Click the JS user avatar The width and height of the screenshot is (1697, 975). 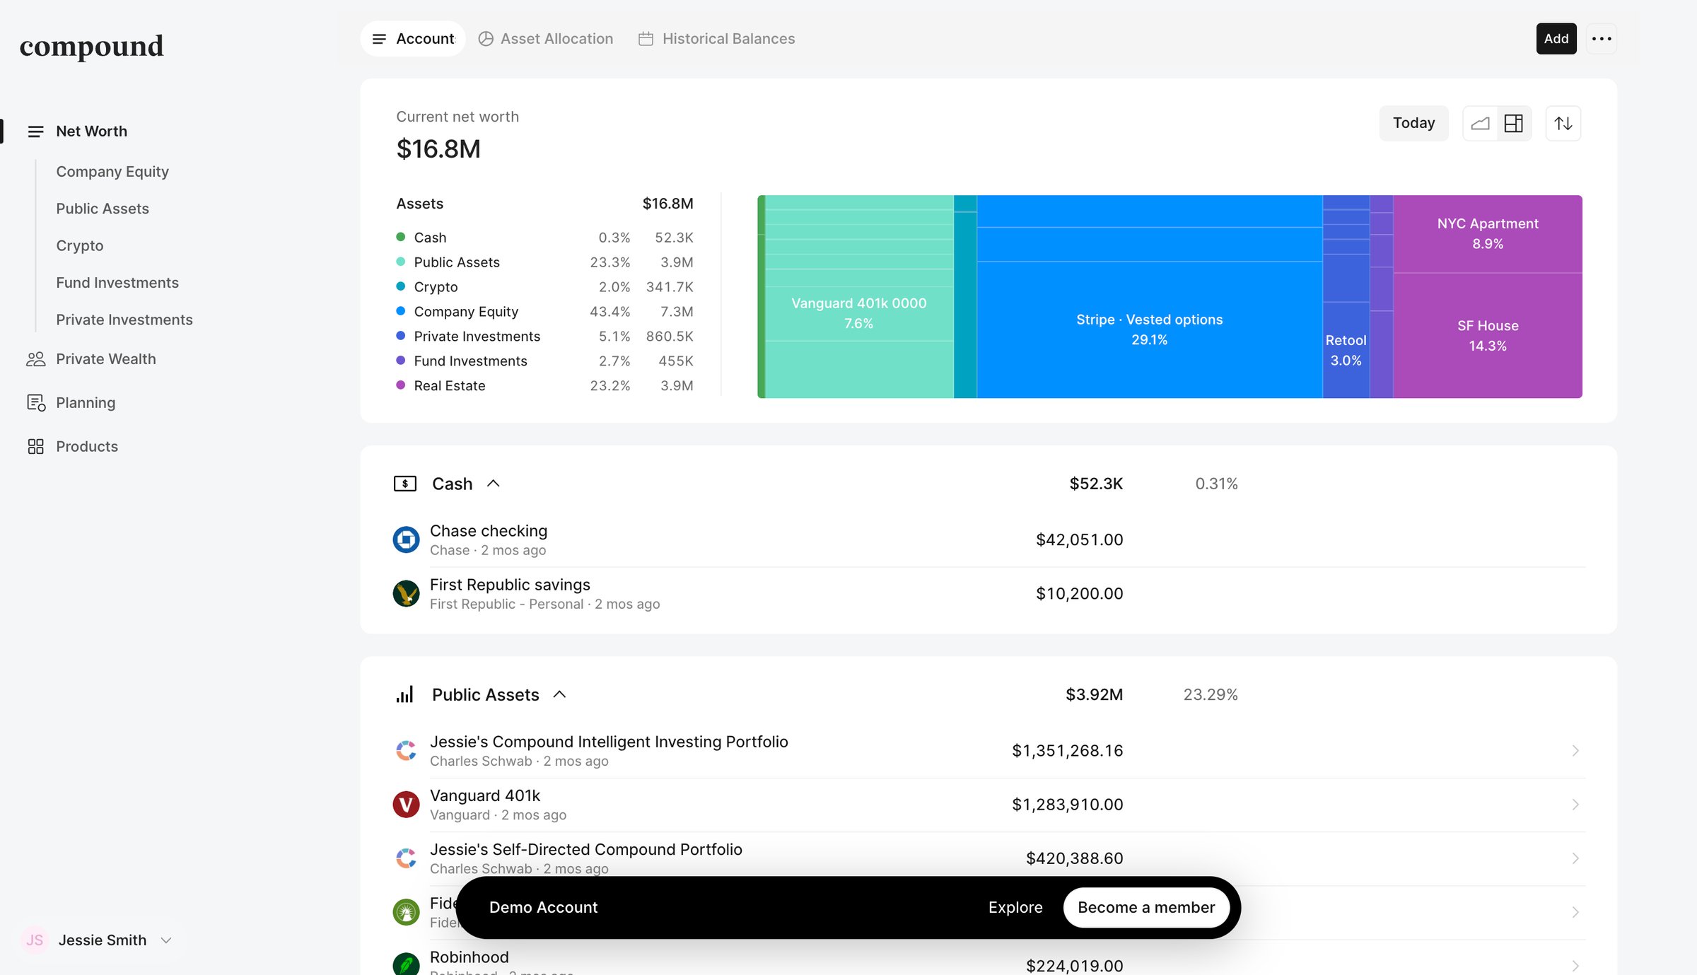pyautogui.click(x=35, y=940)
